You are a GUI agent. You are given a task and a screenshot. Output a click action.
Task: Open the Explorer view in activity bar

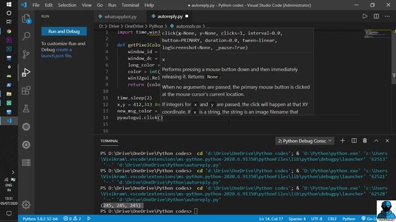pos(26,18)
